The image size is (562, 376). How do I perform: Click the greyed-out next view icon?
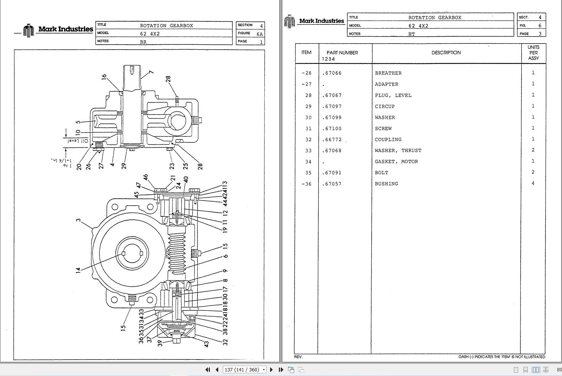tap(301, 370)
